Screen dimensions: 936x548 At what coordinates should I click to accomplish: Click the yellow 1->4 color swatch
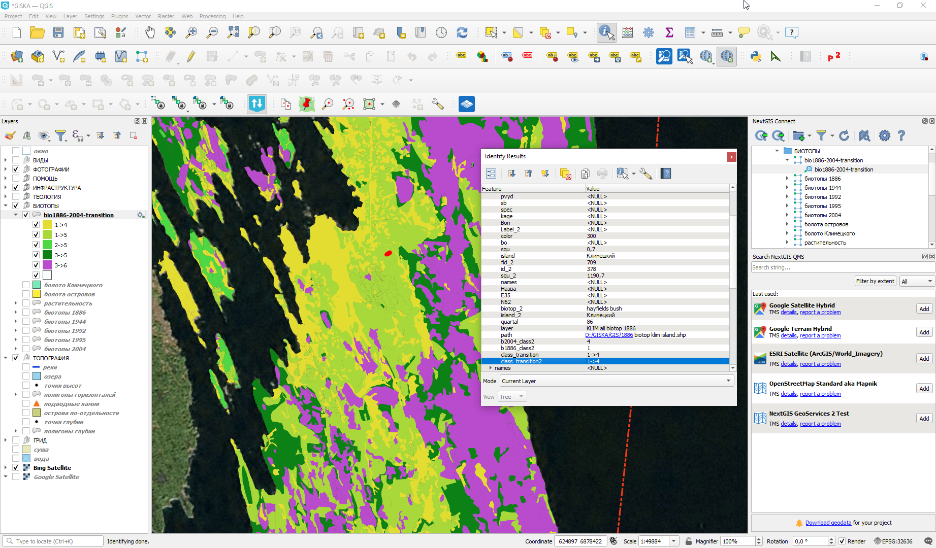coord(47,225)
